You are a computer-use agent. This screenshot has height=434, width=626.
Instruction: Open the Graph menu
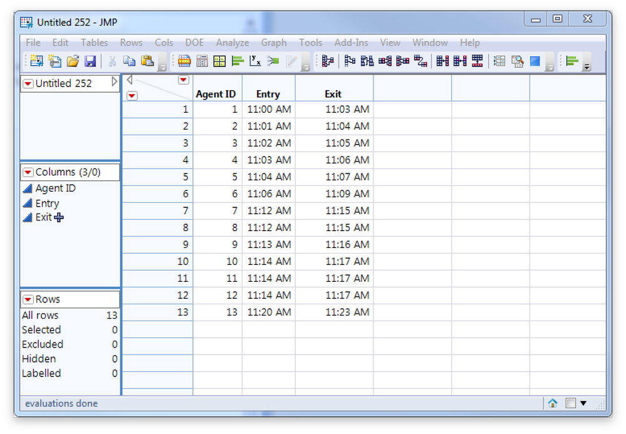tap(274, 43)
